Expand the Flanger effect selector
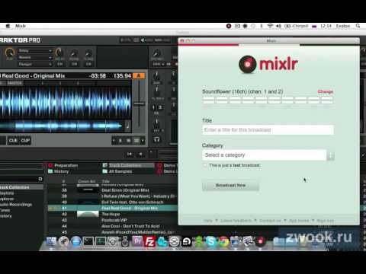This screenshot has width=366, height=274. click(x=35, y=65)
